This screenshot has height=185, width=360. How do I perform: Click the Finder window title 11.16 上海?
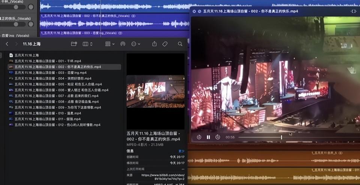[31, 44]
